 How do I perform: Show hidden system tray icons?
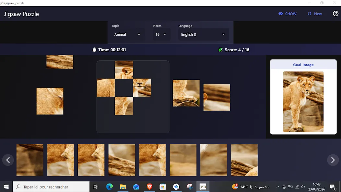pos(277,187)
